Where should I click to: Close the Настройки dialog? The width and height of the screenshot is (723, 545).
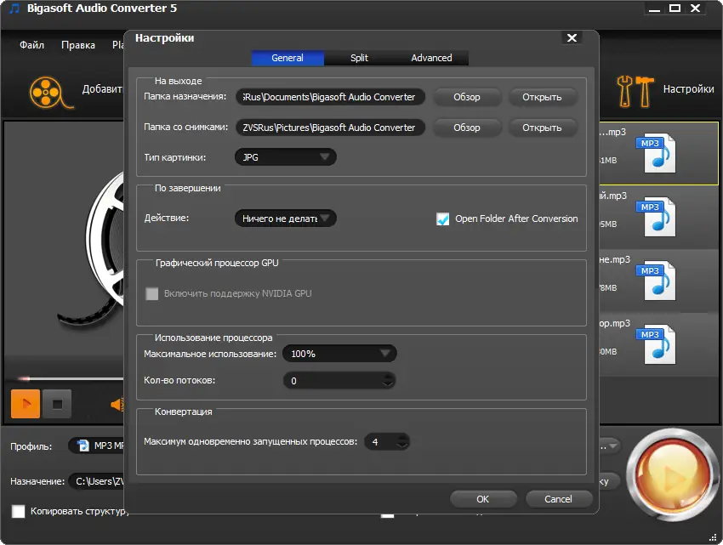[x=572, y=37]
